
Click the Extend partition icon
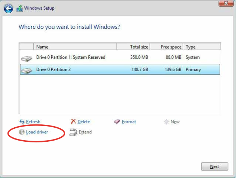[74, 132]
